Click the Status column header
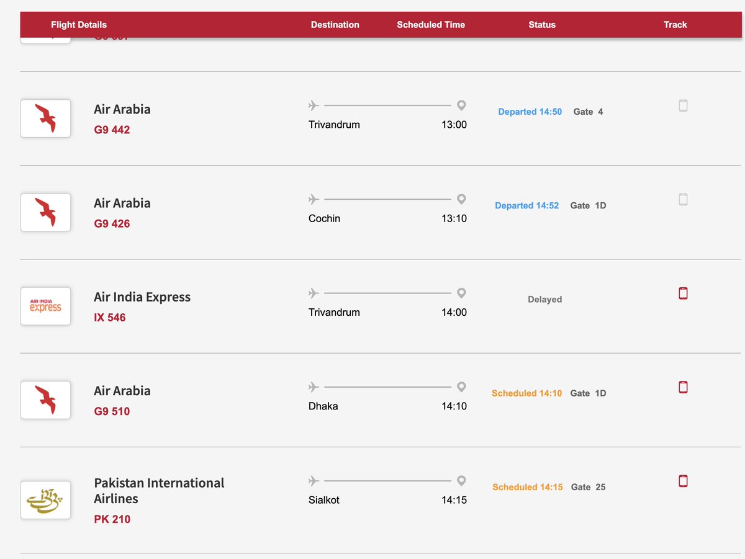This screenshot has height=559, width=745. click(542, 25)
